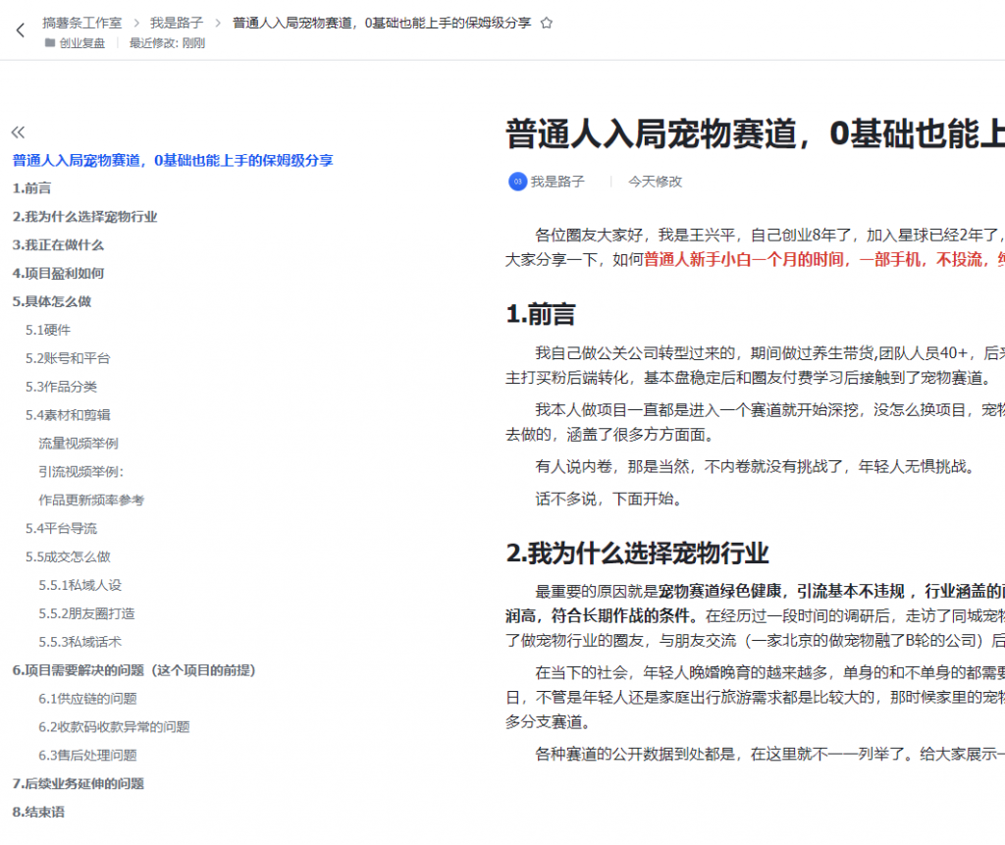Click the back arrow icon
The image size is (1005, 845).
pos(21,30)
